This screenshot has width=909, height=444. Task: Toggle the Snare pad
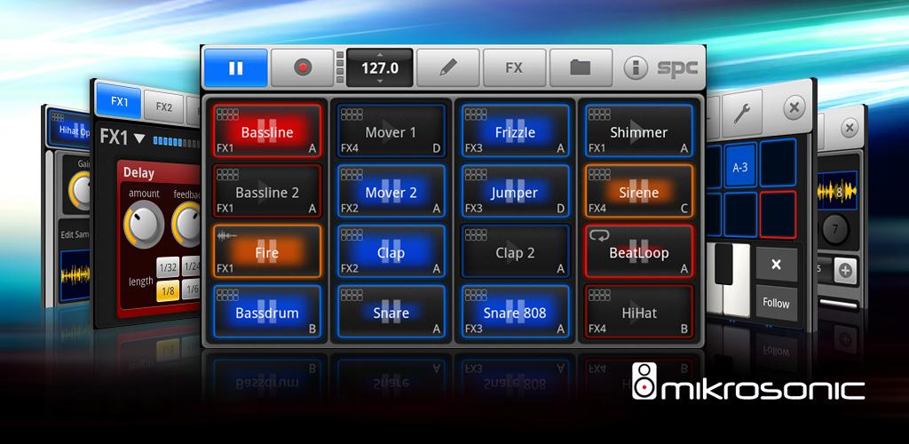pos(391,312)
